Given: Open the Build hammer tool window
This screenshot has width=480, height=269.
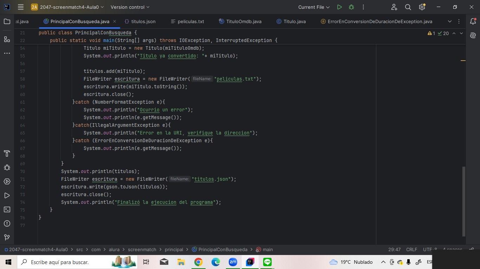Looking at the screenshot, I should (7, 153).
